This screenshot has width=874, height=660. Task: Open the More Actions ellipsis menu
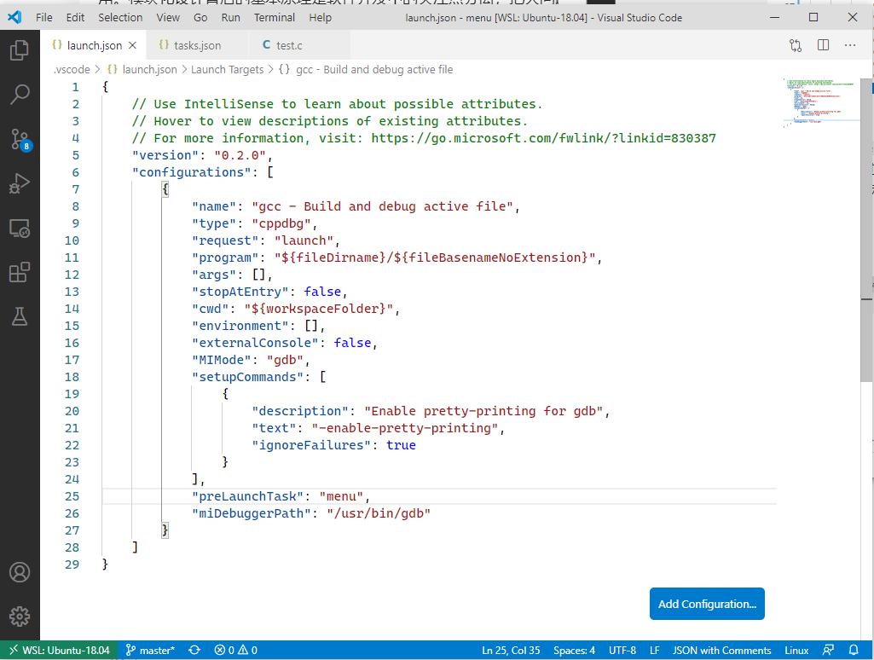point(850,45)
